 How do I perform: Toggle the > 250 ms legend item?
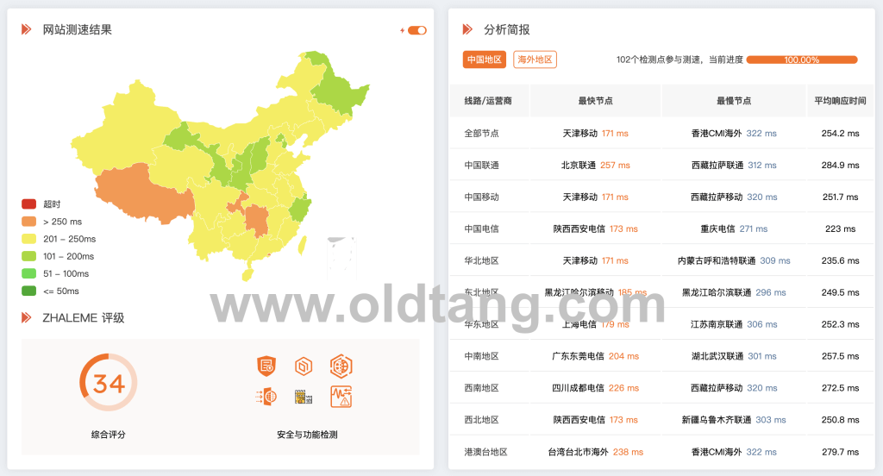point(29,222)
